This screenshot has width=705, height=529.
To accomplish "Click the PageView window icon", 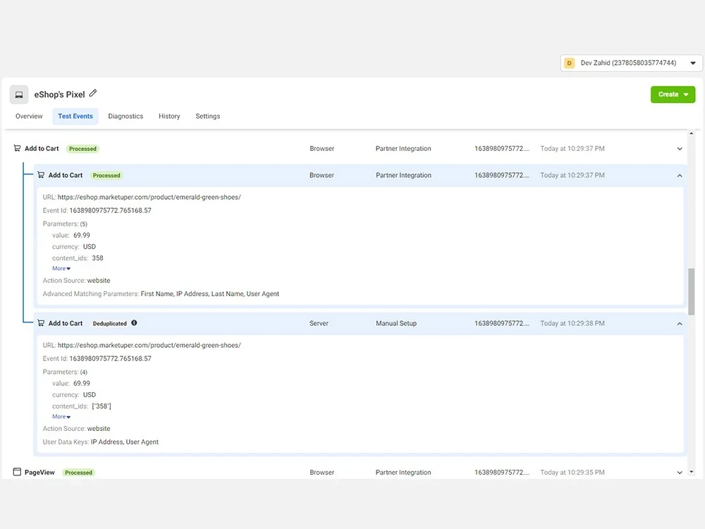I will point(17,471).
